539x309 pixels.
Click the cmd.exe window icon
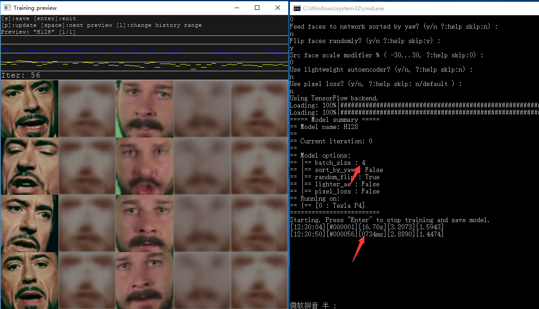[x=297, y=8]
